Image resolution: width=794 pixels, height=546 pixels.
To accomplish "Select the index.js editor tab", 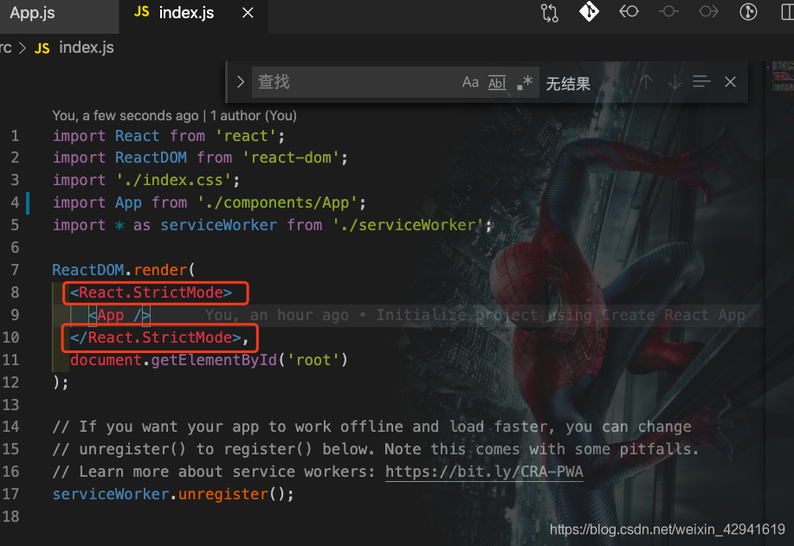I will (184, 13).
